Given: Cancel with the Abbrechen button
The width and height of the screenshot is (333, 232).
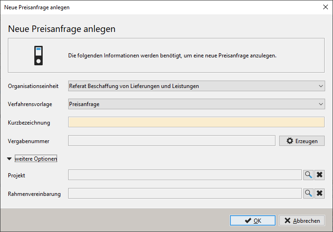Looking at the screenshot, I should click(x=302, y=220).
